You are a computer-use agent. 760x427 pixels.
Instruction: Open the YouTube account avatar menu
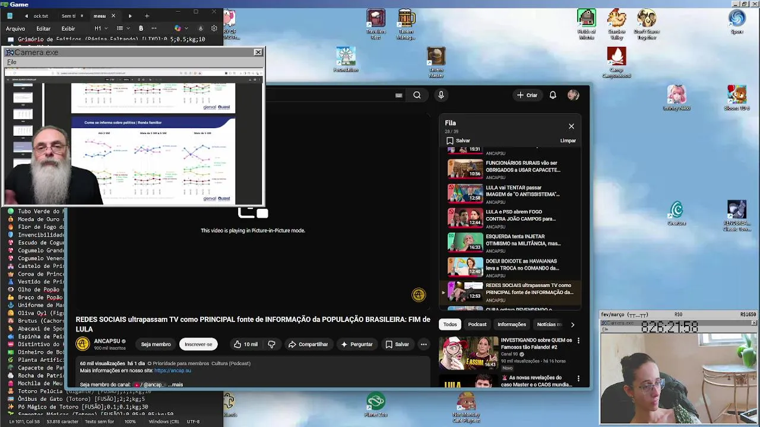point(573,95)
